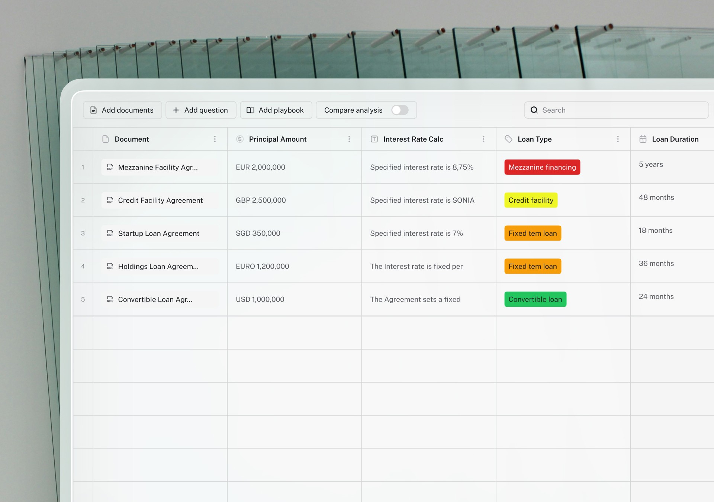Click the document page icon in Document column header
Screen dimensions: 714x502
coord(105,139)
